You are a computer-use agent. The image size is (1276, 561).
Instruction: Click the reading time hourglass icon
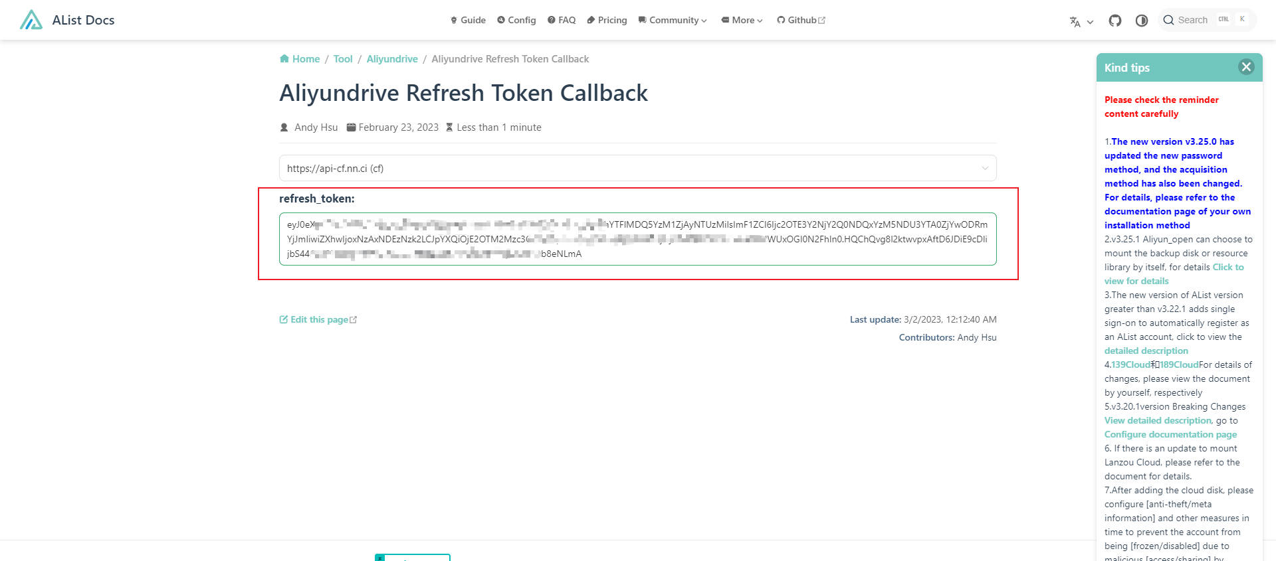click(449, 127)
